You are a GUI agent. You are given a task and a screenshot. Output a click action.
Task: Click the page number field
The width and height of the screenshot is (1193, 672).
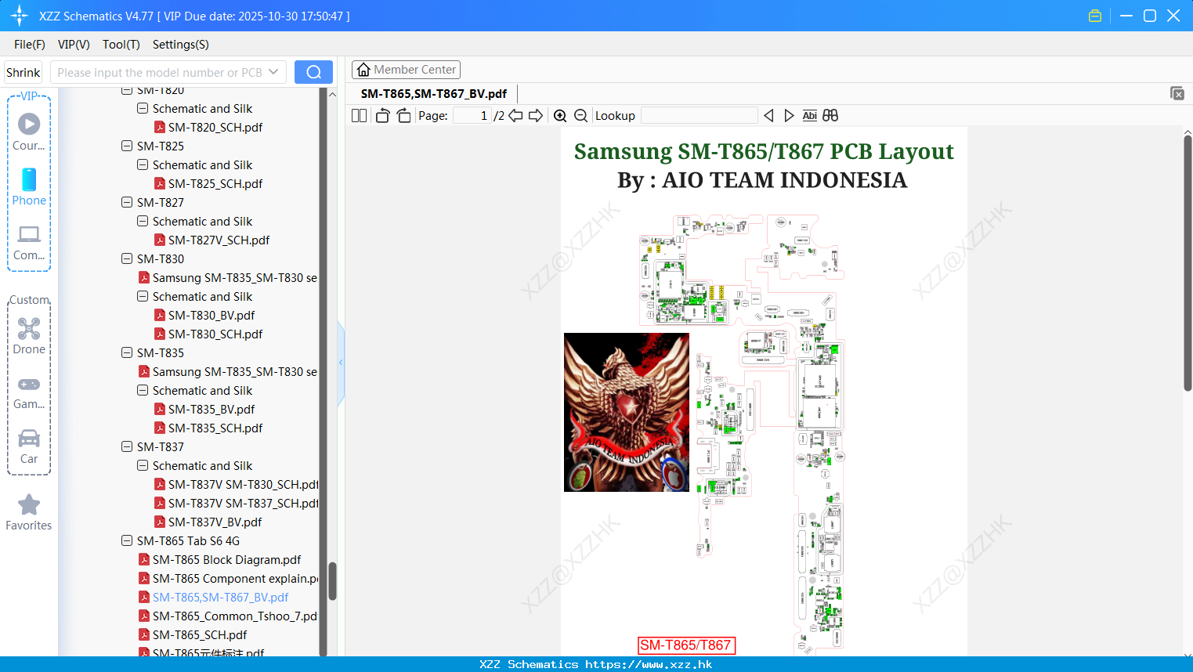click(x=472, y=115)
